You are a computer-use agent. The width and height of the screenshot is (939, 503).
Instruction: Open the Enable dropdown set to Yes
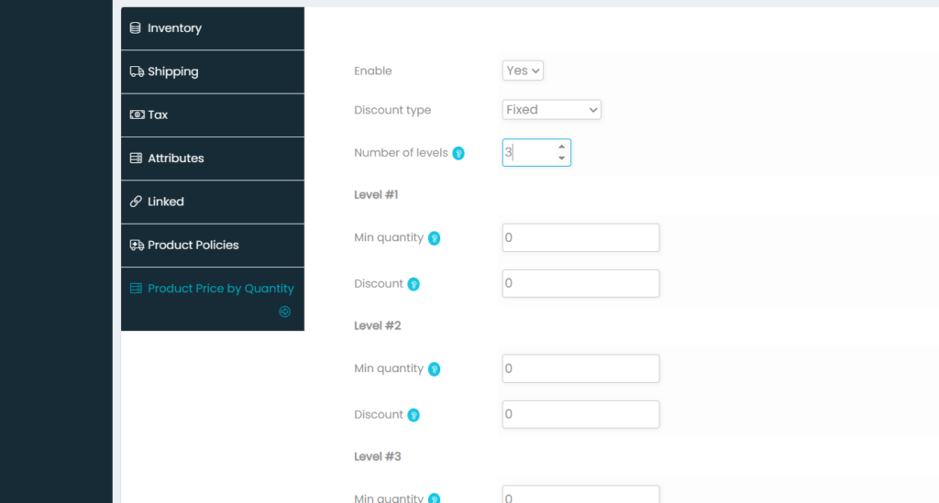tap(524, 71)
